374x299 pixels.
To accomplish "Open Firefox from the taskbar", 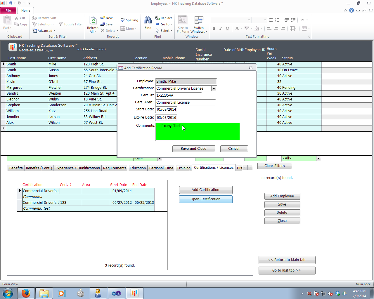I will tap(26, 293).
